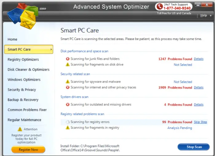The height and width of the screenshot is (156, 215).
Task: Click the orange Register Now button
Action: click(x=28, y=150)
